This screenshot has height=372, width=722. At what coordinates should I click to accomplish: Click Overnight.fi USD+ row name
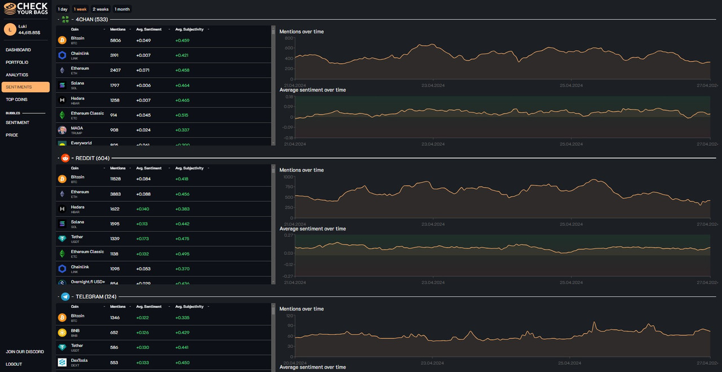click(x=88, y=281)
